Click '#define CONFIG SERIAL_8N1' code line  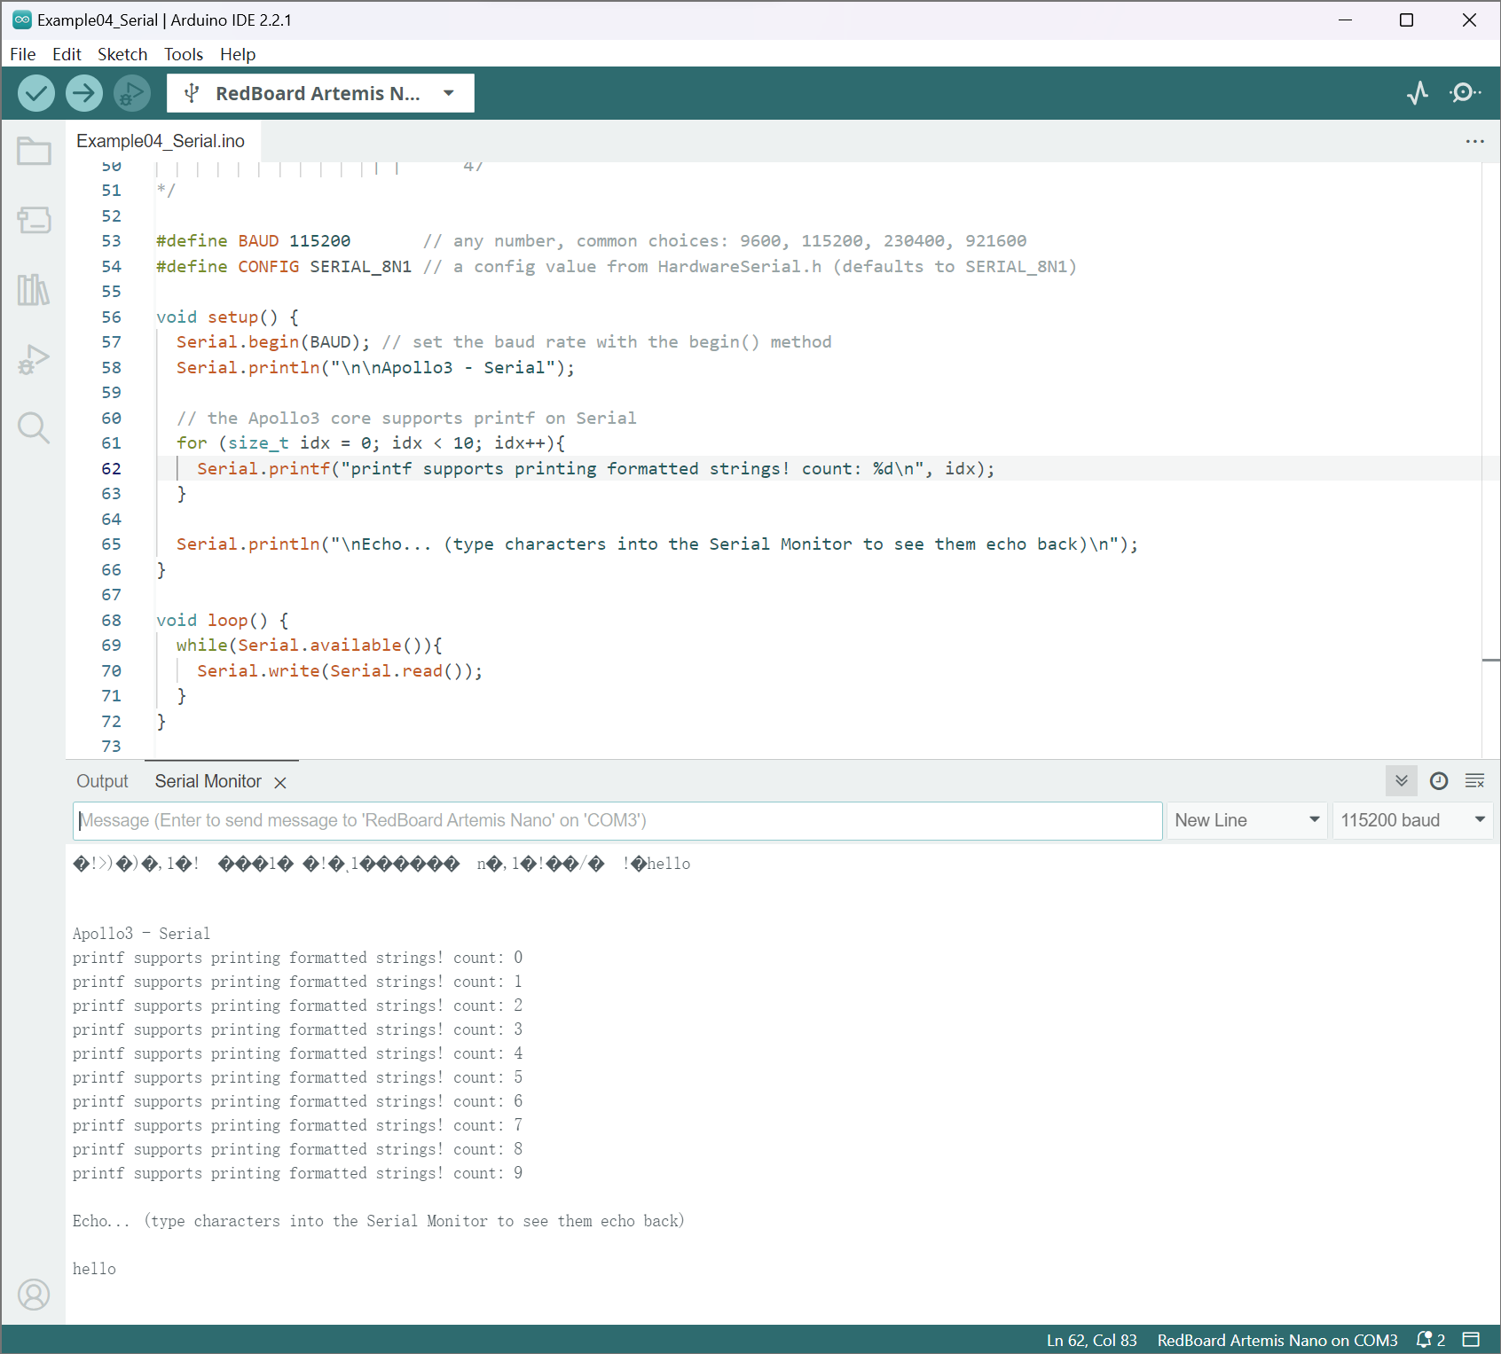[284, 266]
